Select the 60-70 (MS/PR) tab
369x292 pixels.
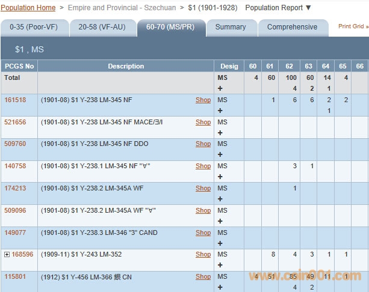(x=170, y=27)
